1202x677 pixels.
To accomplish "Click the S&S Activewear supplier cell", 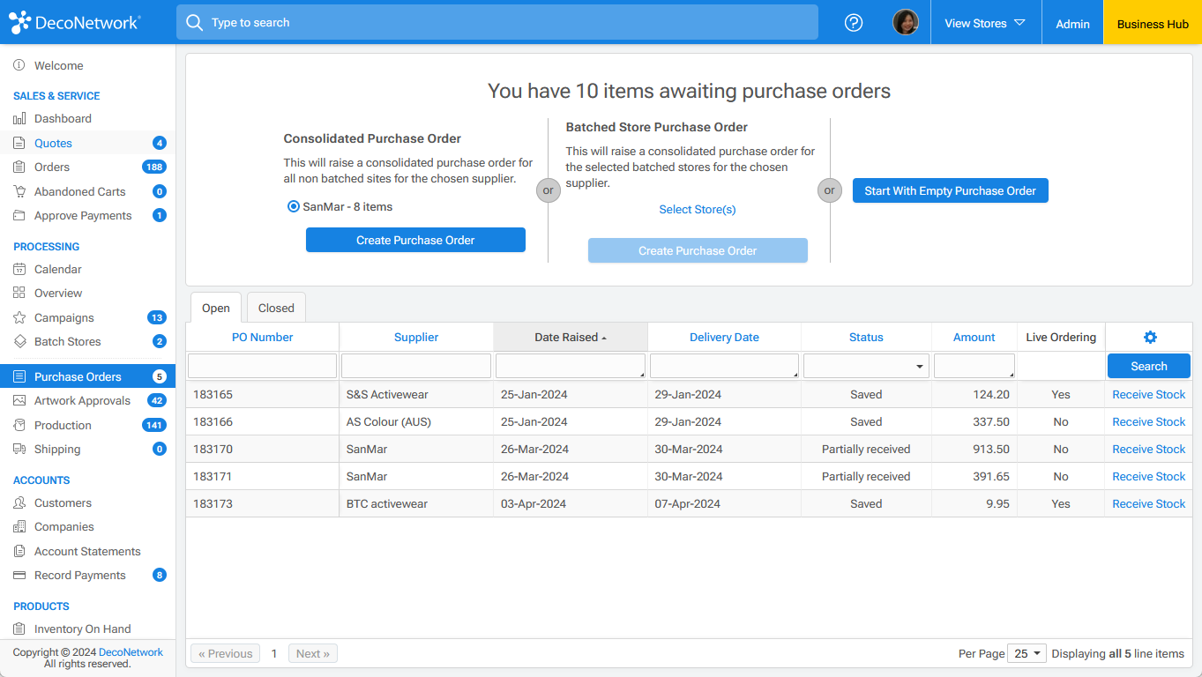I will (416, 394).
